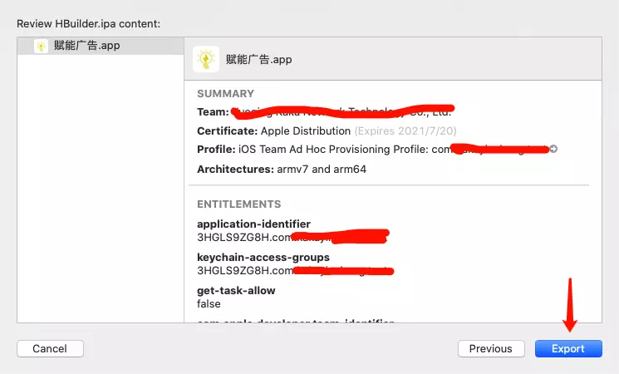
Task: Click the arrow icon next to provisioning profile
Action: pos(553,150)
